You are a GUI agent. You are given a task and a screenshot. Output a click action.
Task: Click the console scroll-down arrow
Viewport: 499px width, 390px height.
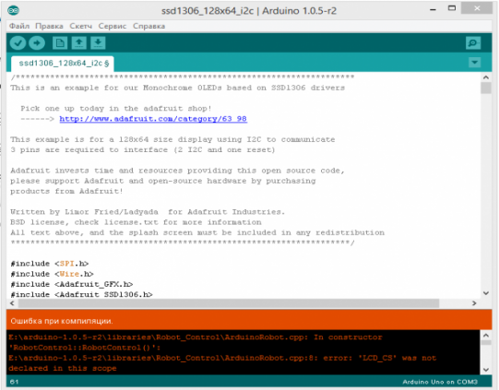pos(486,370)
